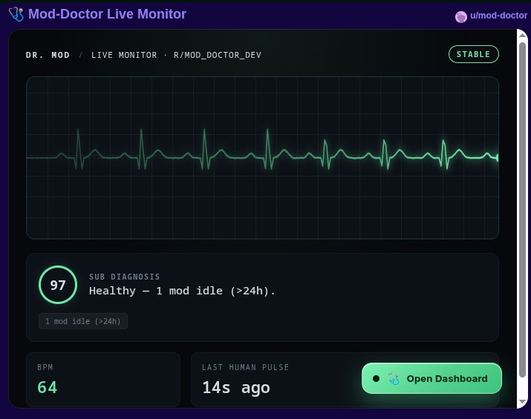Click the Open Dashboard button
This screenshot has height=419, width=531.
pos(431,378)
